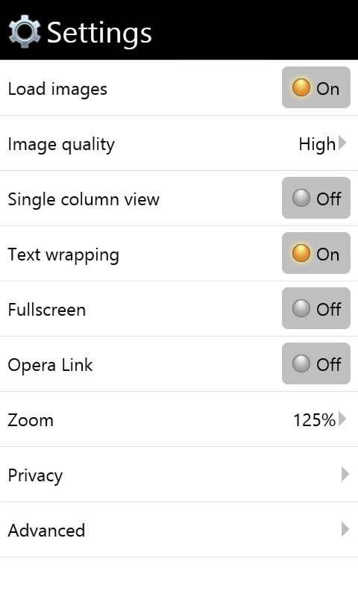Viewport: 358px width, 597px height.
Task: Select the High image quality value
Action: [x=317, y=144]
